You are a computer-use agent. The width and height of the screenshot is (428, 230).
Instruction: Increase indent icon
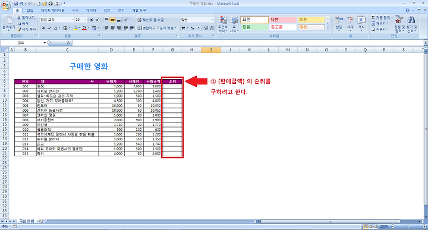click(x=132, y=28)
